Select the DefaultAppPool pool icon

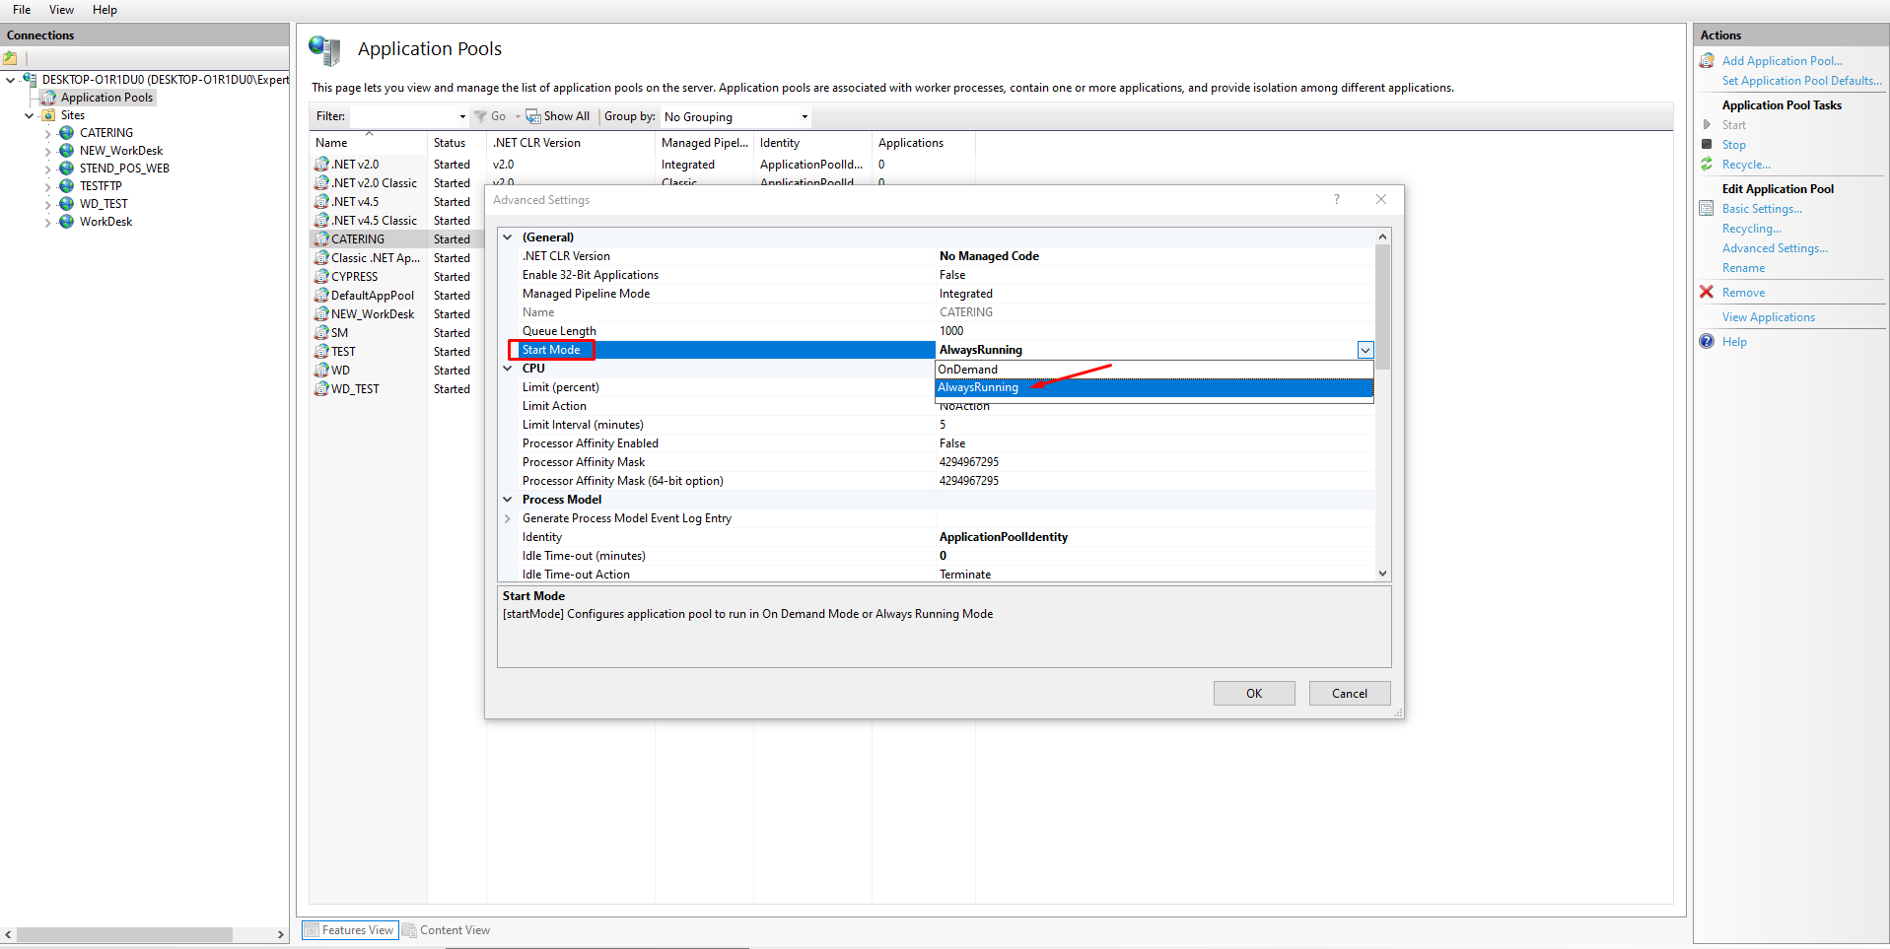(321, 296)
